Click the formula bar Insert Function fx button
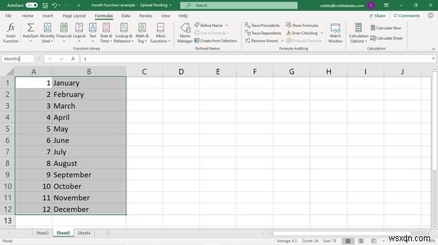 (x=73, y=59)
